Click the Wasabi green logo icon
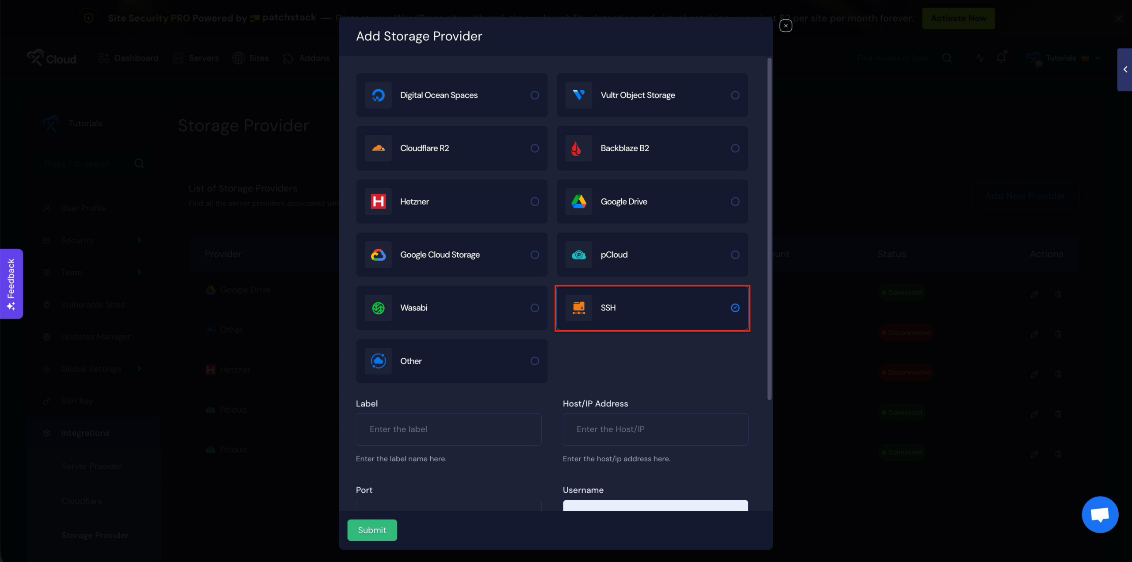 point(378,308)
